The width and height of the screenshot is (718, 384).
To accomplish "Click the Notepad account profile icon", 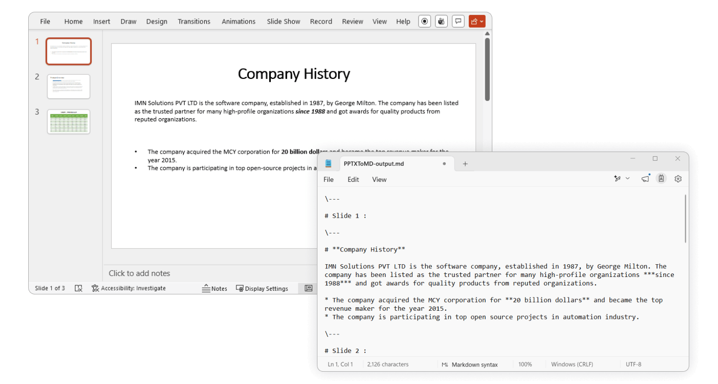I will click(662, 179).
